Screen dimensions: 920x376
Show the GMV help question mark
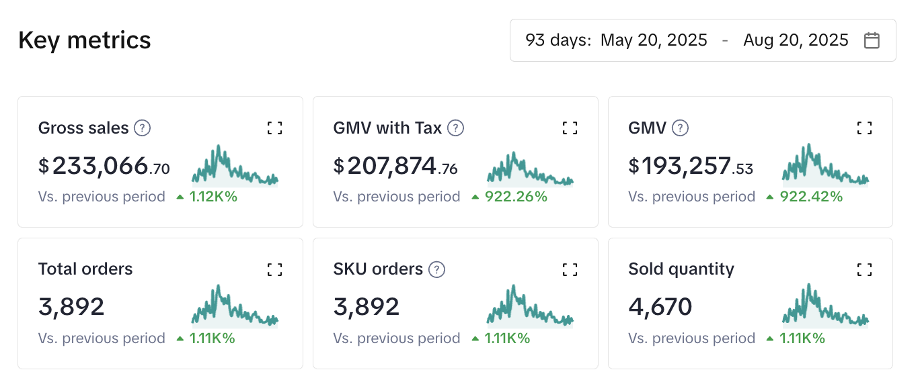[x=680, y=128]
